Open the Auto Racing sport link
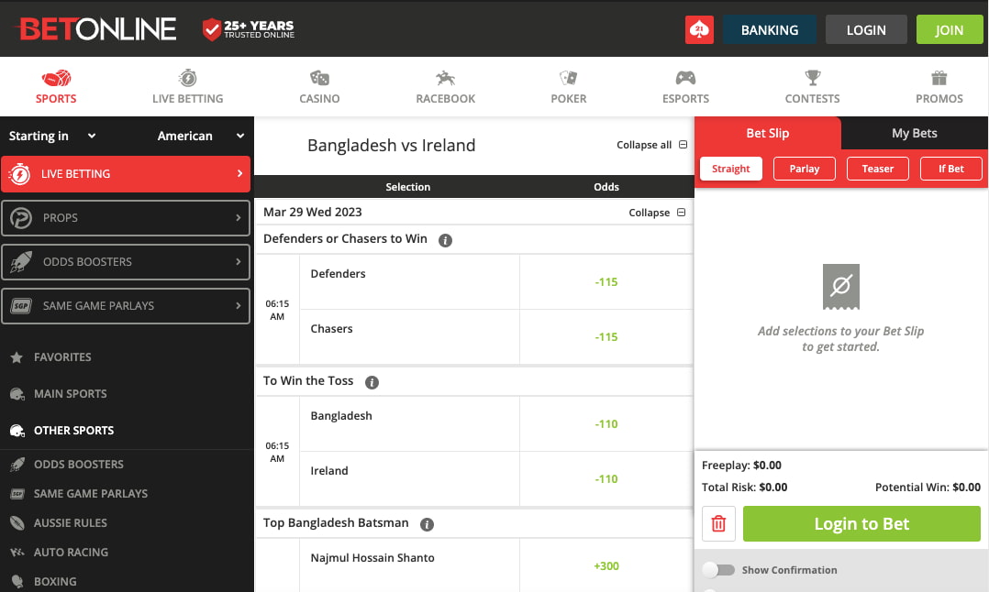The image size is (989, 592). tap(72, 553)
